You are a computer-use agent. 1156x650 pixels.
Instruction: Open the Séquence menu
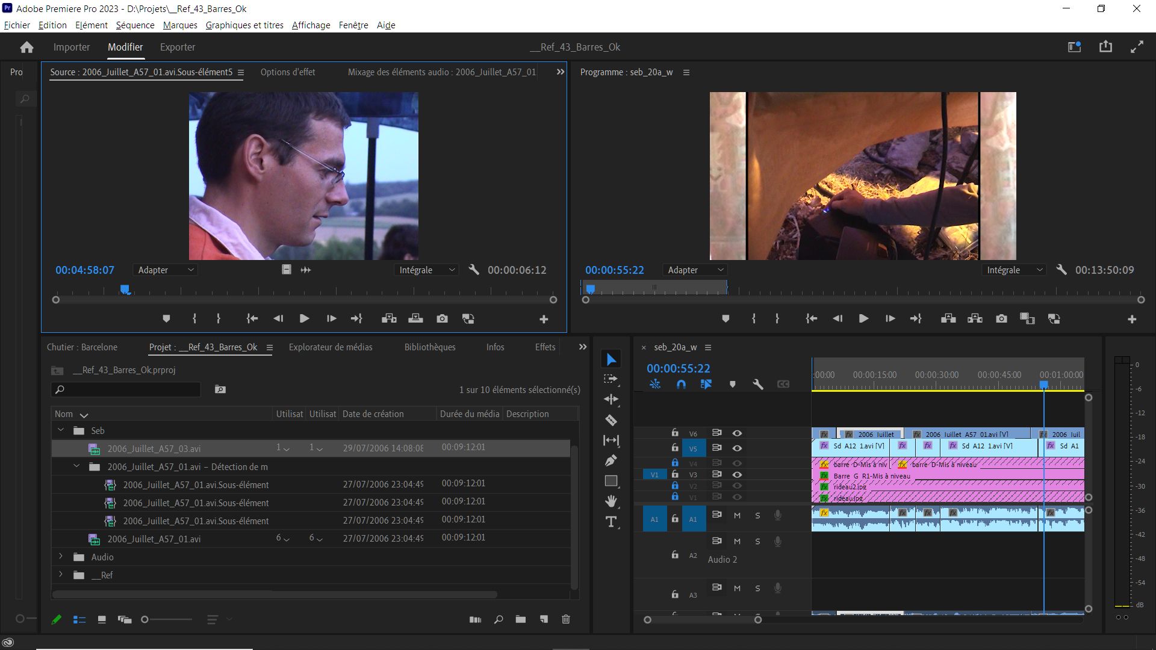point(135,25)
